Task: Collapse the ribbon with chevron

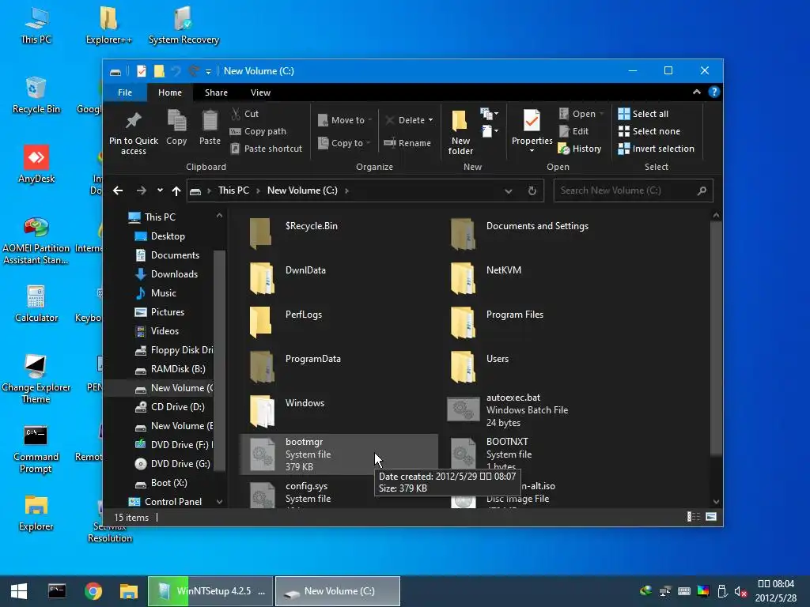Action: click(x=697, y=92)
